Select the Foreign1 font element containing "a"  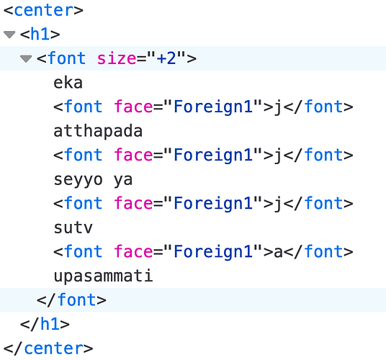(x=203, y=251)
